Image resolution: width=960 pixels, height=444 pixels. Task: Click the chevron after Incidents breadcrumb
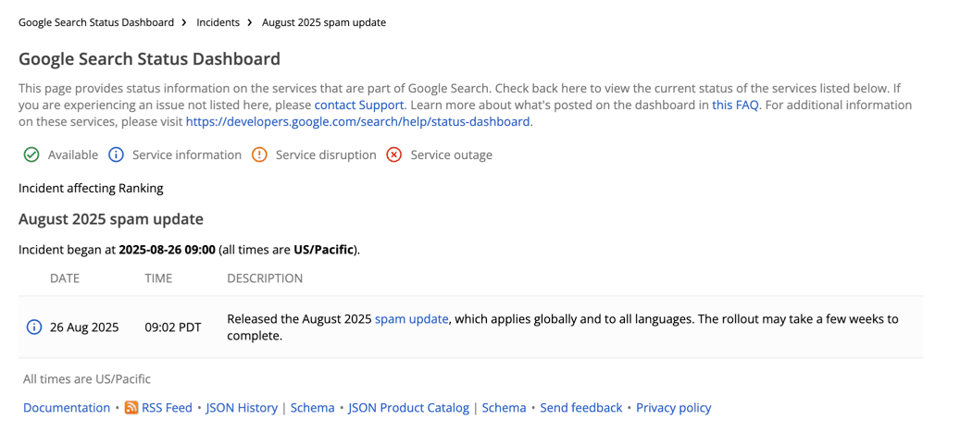[x=251, y=22]
